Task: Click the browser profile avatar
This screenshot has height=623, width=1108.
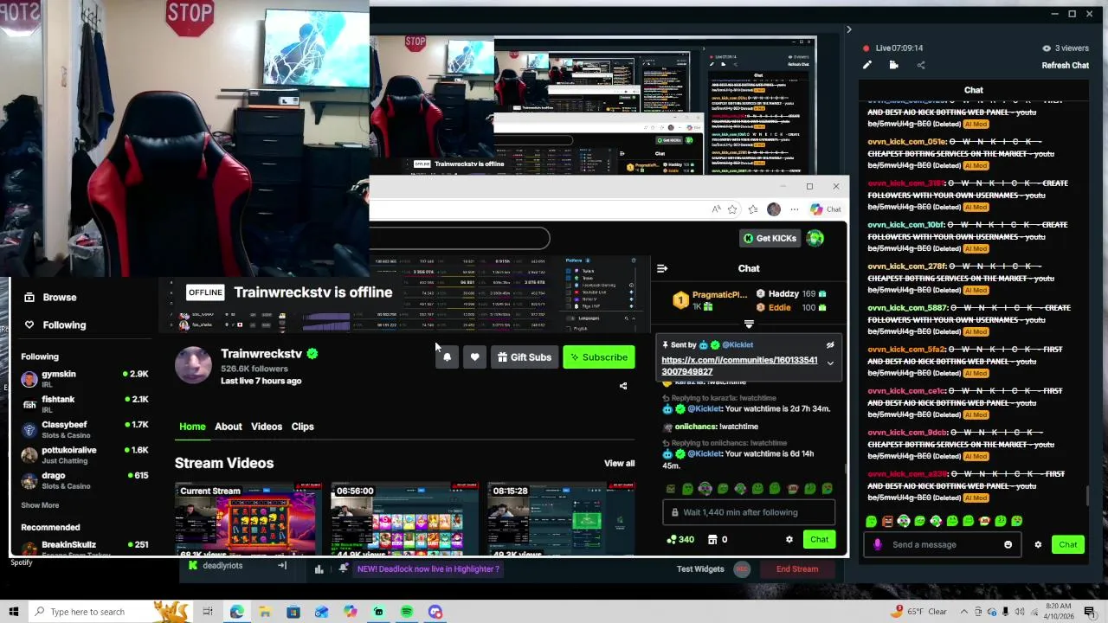Action: tap(774, 209)
